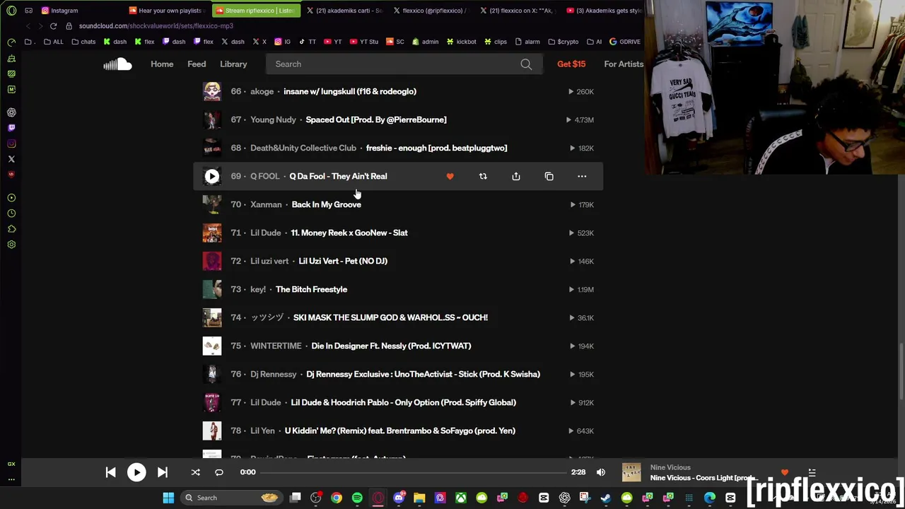Open the Young Nudy artist link
The image size is (905, 509).
[x=273, y=119]
